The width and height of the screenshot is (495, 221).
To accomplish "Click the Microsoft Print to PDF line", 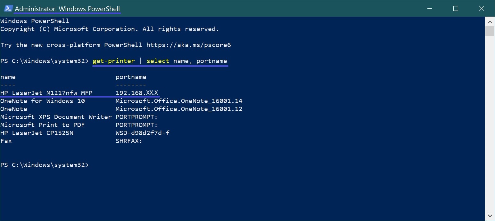I will tap(79, 125).
